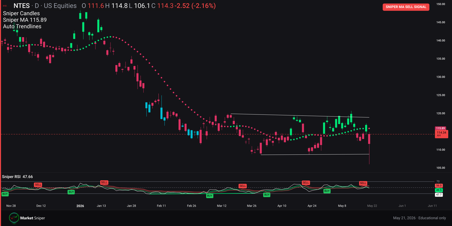Click the 105.00 price axis label
The image size is (452, 226).
point(441,168)
